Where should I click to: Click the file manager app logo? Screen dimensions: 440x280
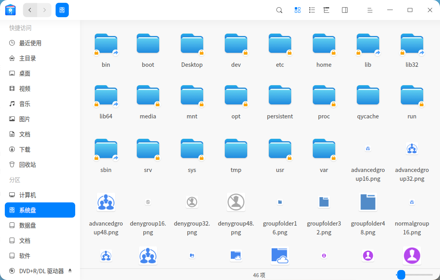(x=10, y=10)
